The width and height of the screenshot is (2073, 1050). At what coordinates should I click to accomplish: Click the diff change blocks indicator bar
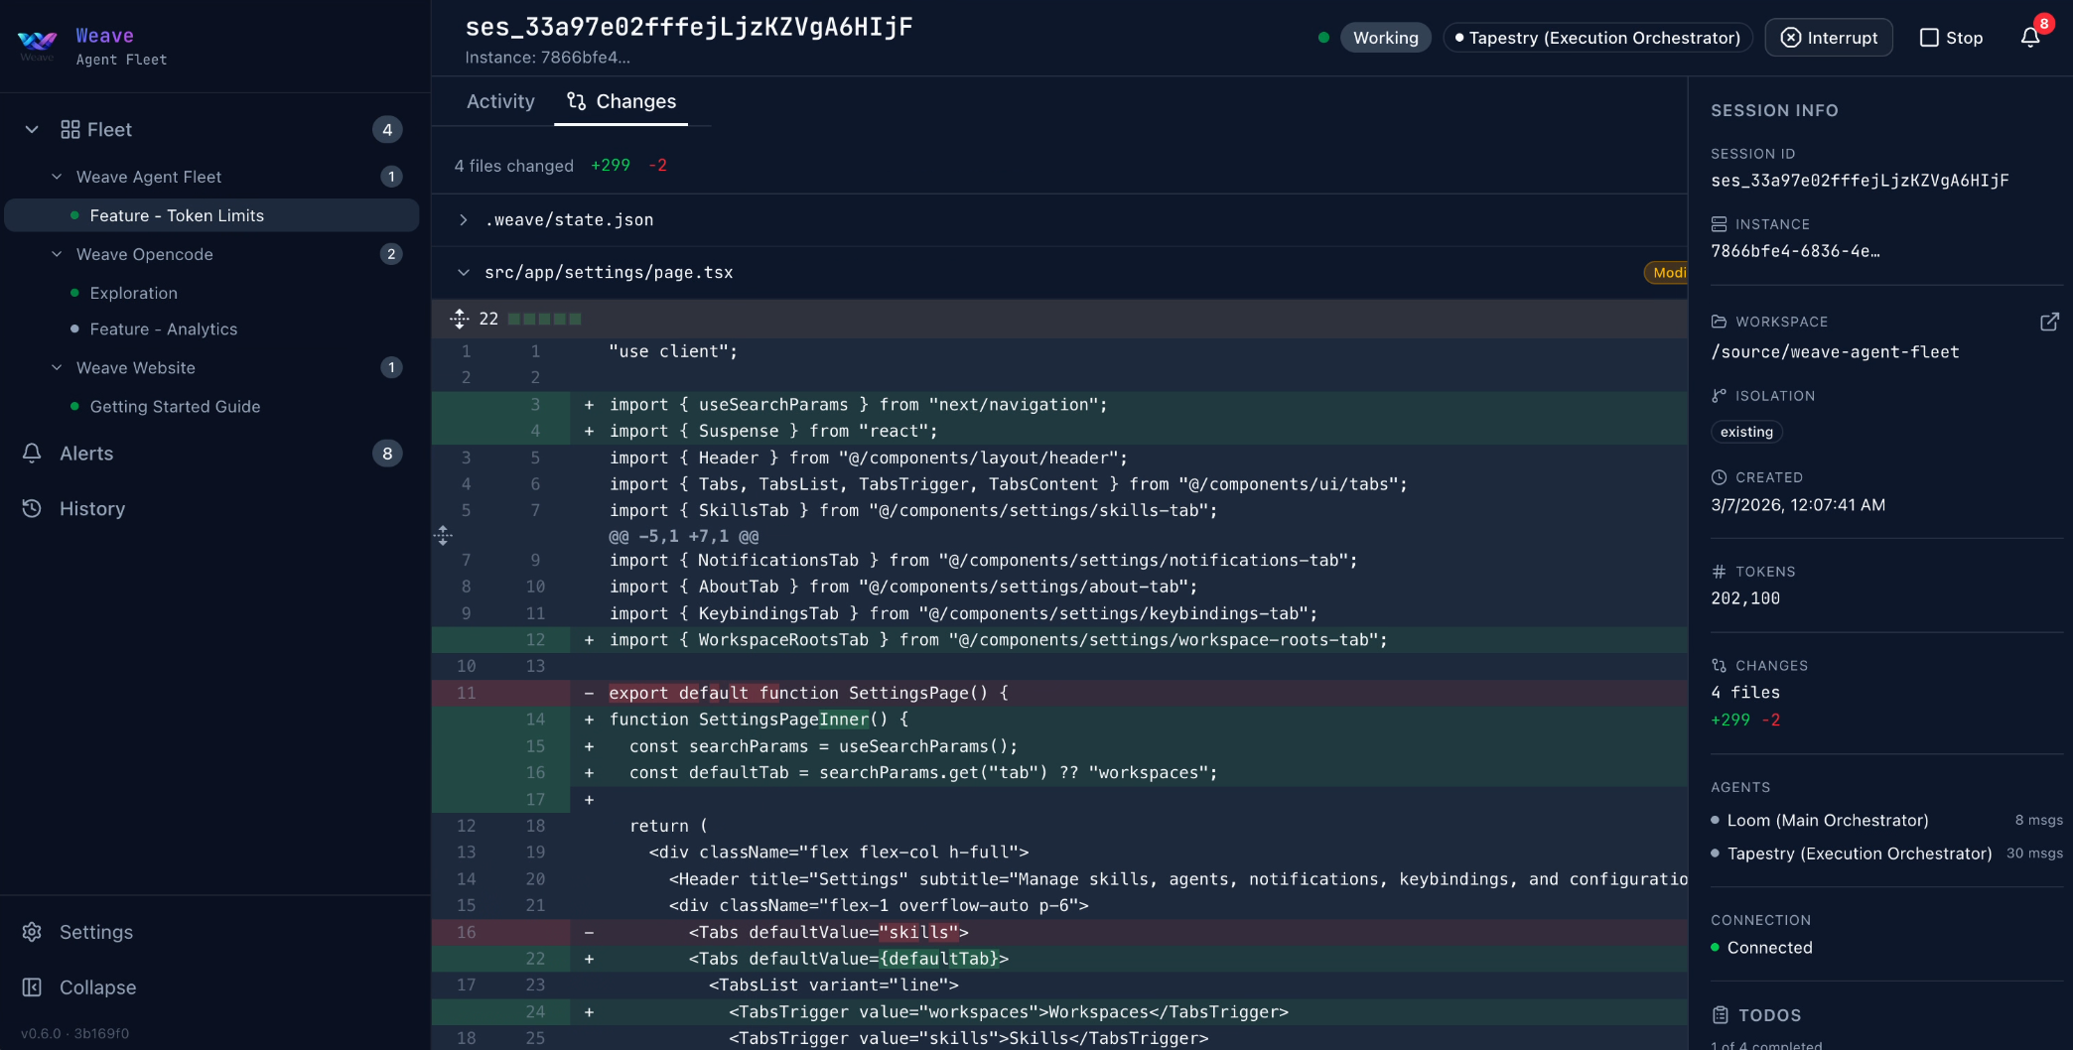pyautogui.click(x=544, y=319)
